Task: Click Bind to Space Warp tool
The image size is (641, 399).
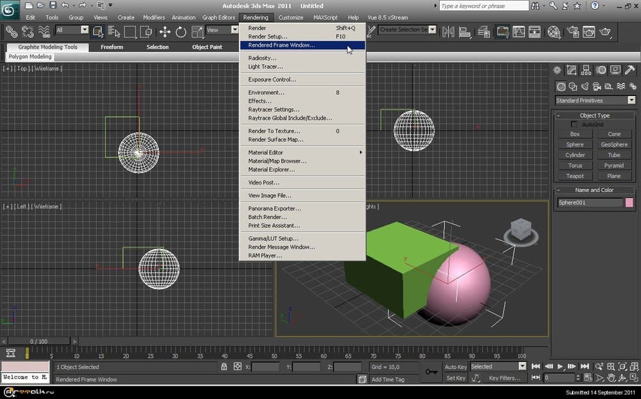Action: pyautogui.click(x=44, y=31)
